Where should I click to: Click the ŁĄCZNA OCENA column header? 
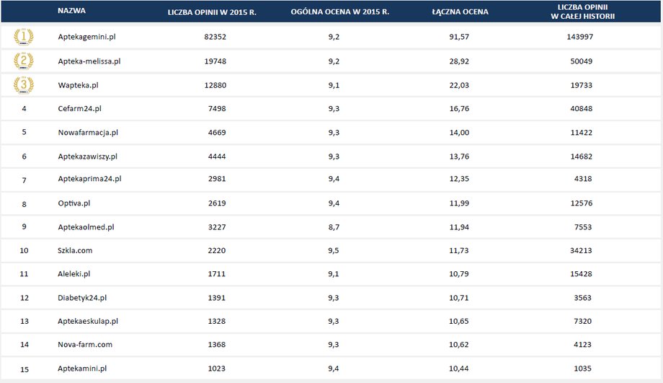point(460,12)
